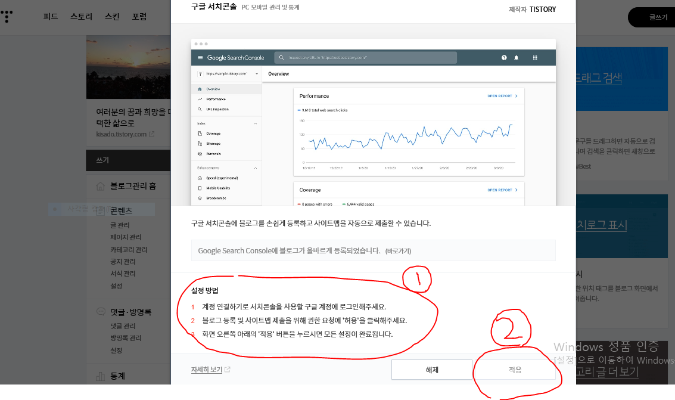675x400 pixels.
Task: Click the apps grid icon in Search Console preview
Action: click(x=535, y=58)
